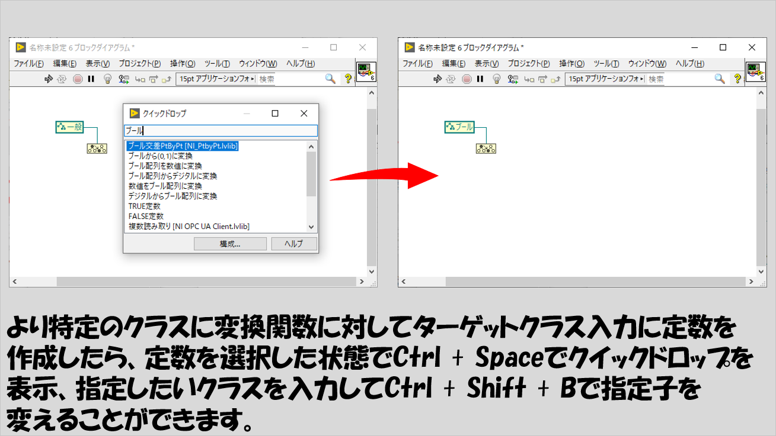The width and height of the screenshot is (776, 436).
Task: Open font dropdown '15pt アプリケーション' in left window
Action: 216,79
